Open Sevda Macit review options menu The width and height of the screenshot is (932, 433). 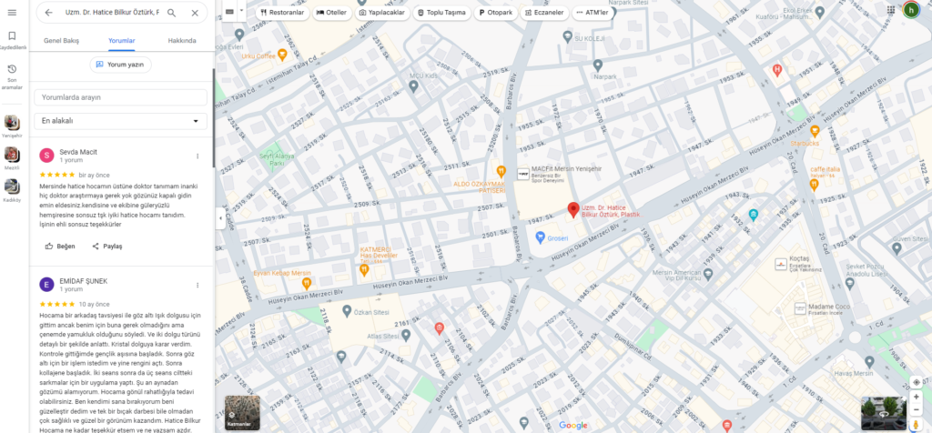[x=198, y=156]
